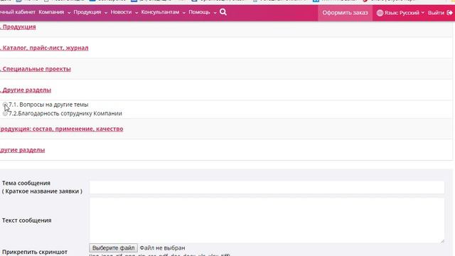Click the Файл не выбран text
Screen dimensions: 455x256
[162, 248]
